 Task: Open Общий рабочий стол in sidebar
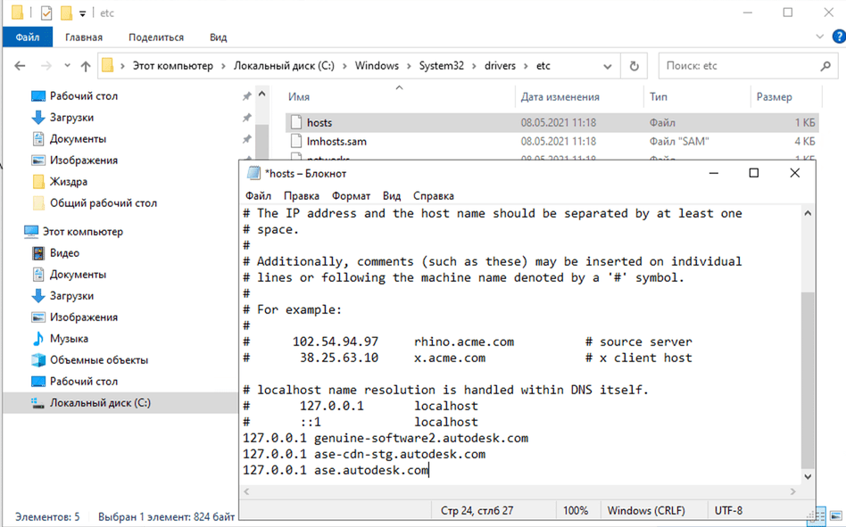103,203
